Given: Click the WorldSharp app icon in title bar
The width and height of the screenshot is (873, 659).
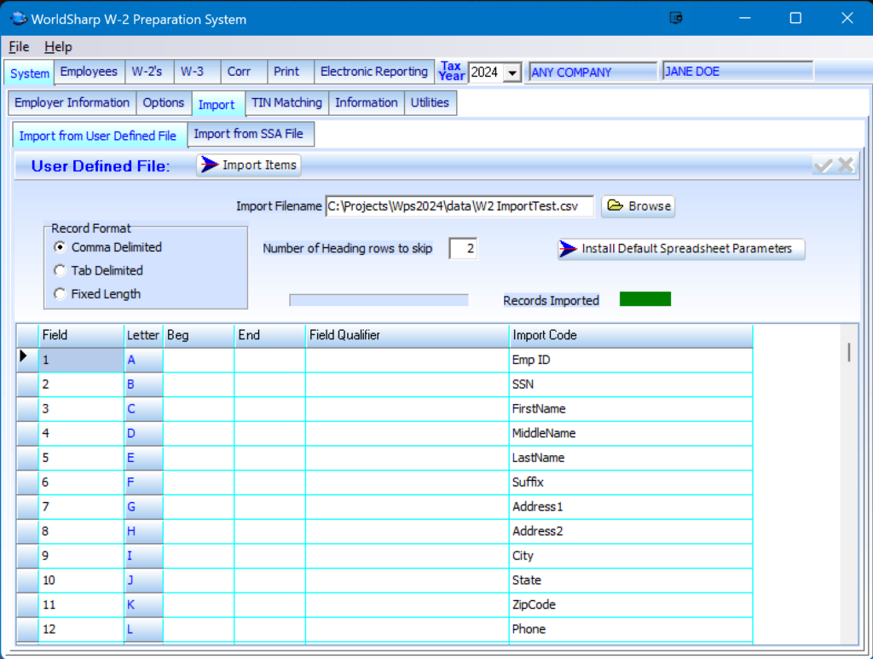Looking at the screenshot, I should [19, 19].
